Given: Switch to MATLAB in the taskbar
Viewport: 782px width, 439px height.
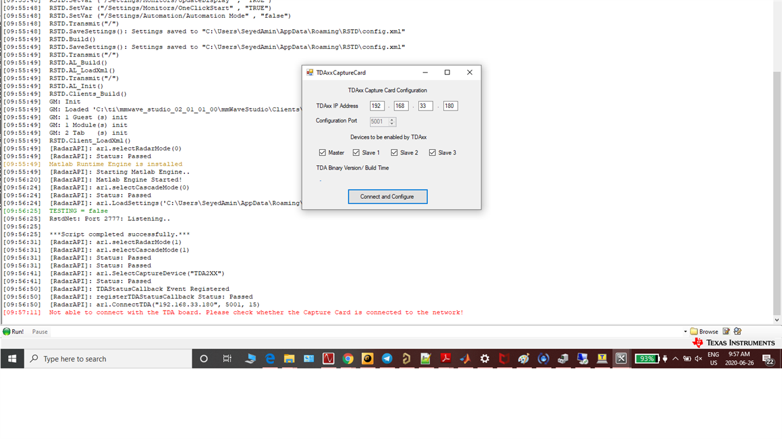Looking at the screenshot, I should click(x=465, y=358).
